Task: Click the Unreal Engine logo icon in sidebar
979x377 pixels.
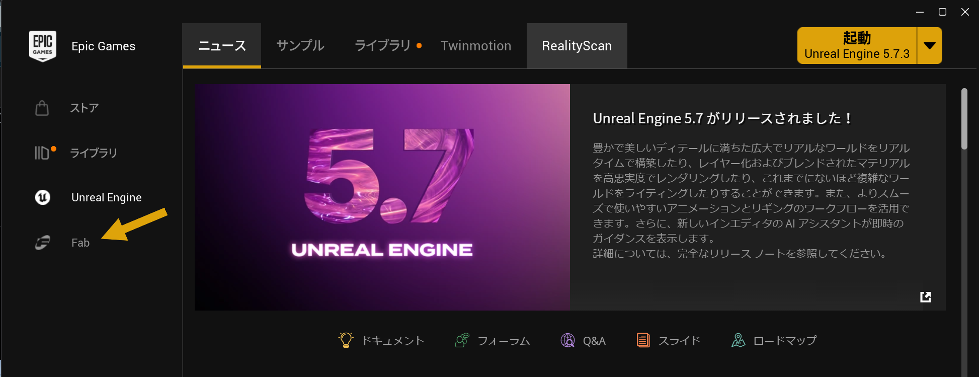Action: (43, 197)
